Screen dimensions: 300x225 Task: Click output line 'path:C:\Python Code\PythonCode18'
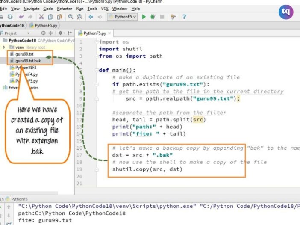coord(72,213)
